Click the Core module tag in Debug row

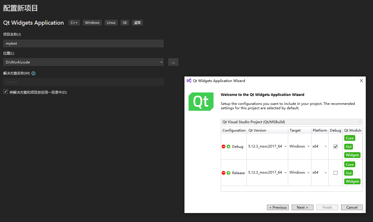[350, 138]
